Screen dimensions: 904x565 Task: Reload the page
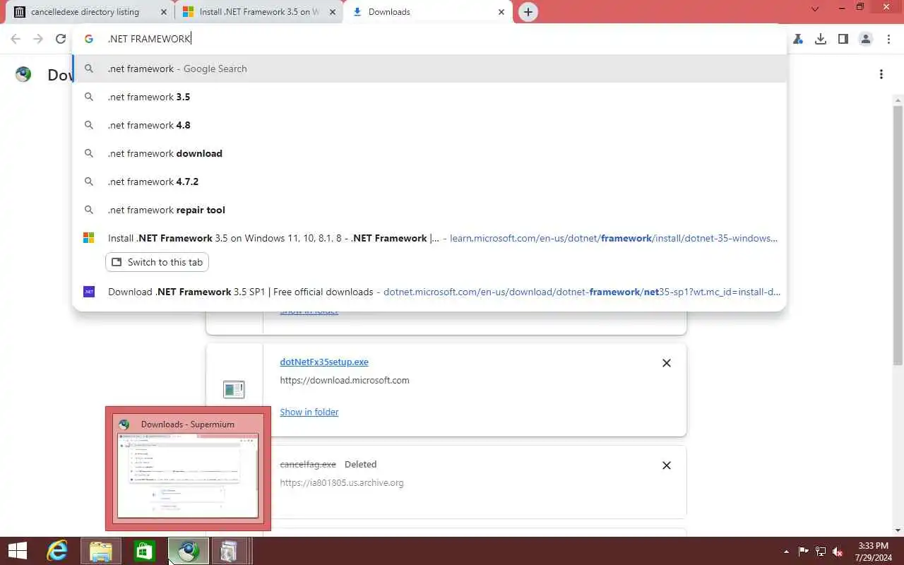pyautogui.click(x=61, y=39)
